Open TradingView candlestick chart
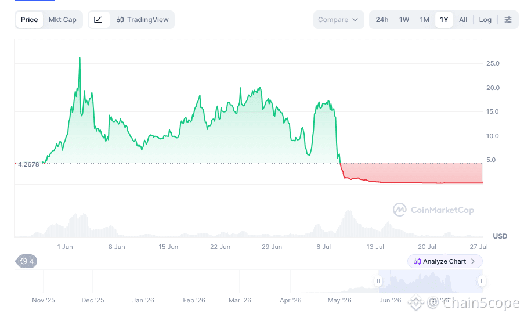 pos(142,20)
